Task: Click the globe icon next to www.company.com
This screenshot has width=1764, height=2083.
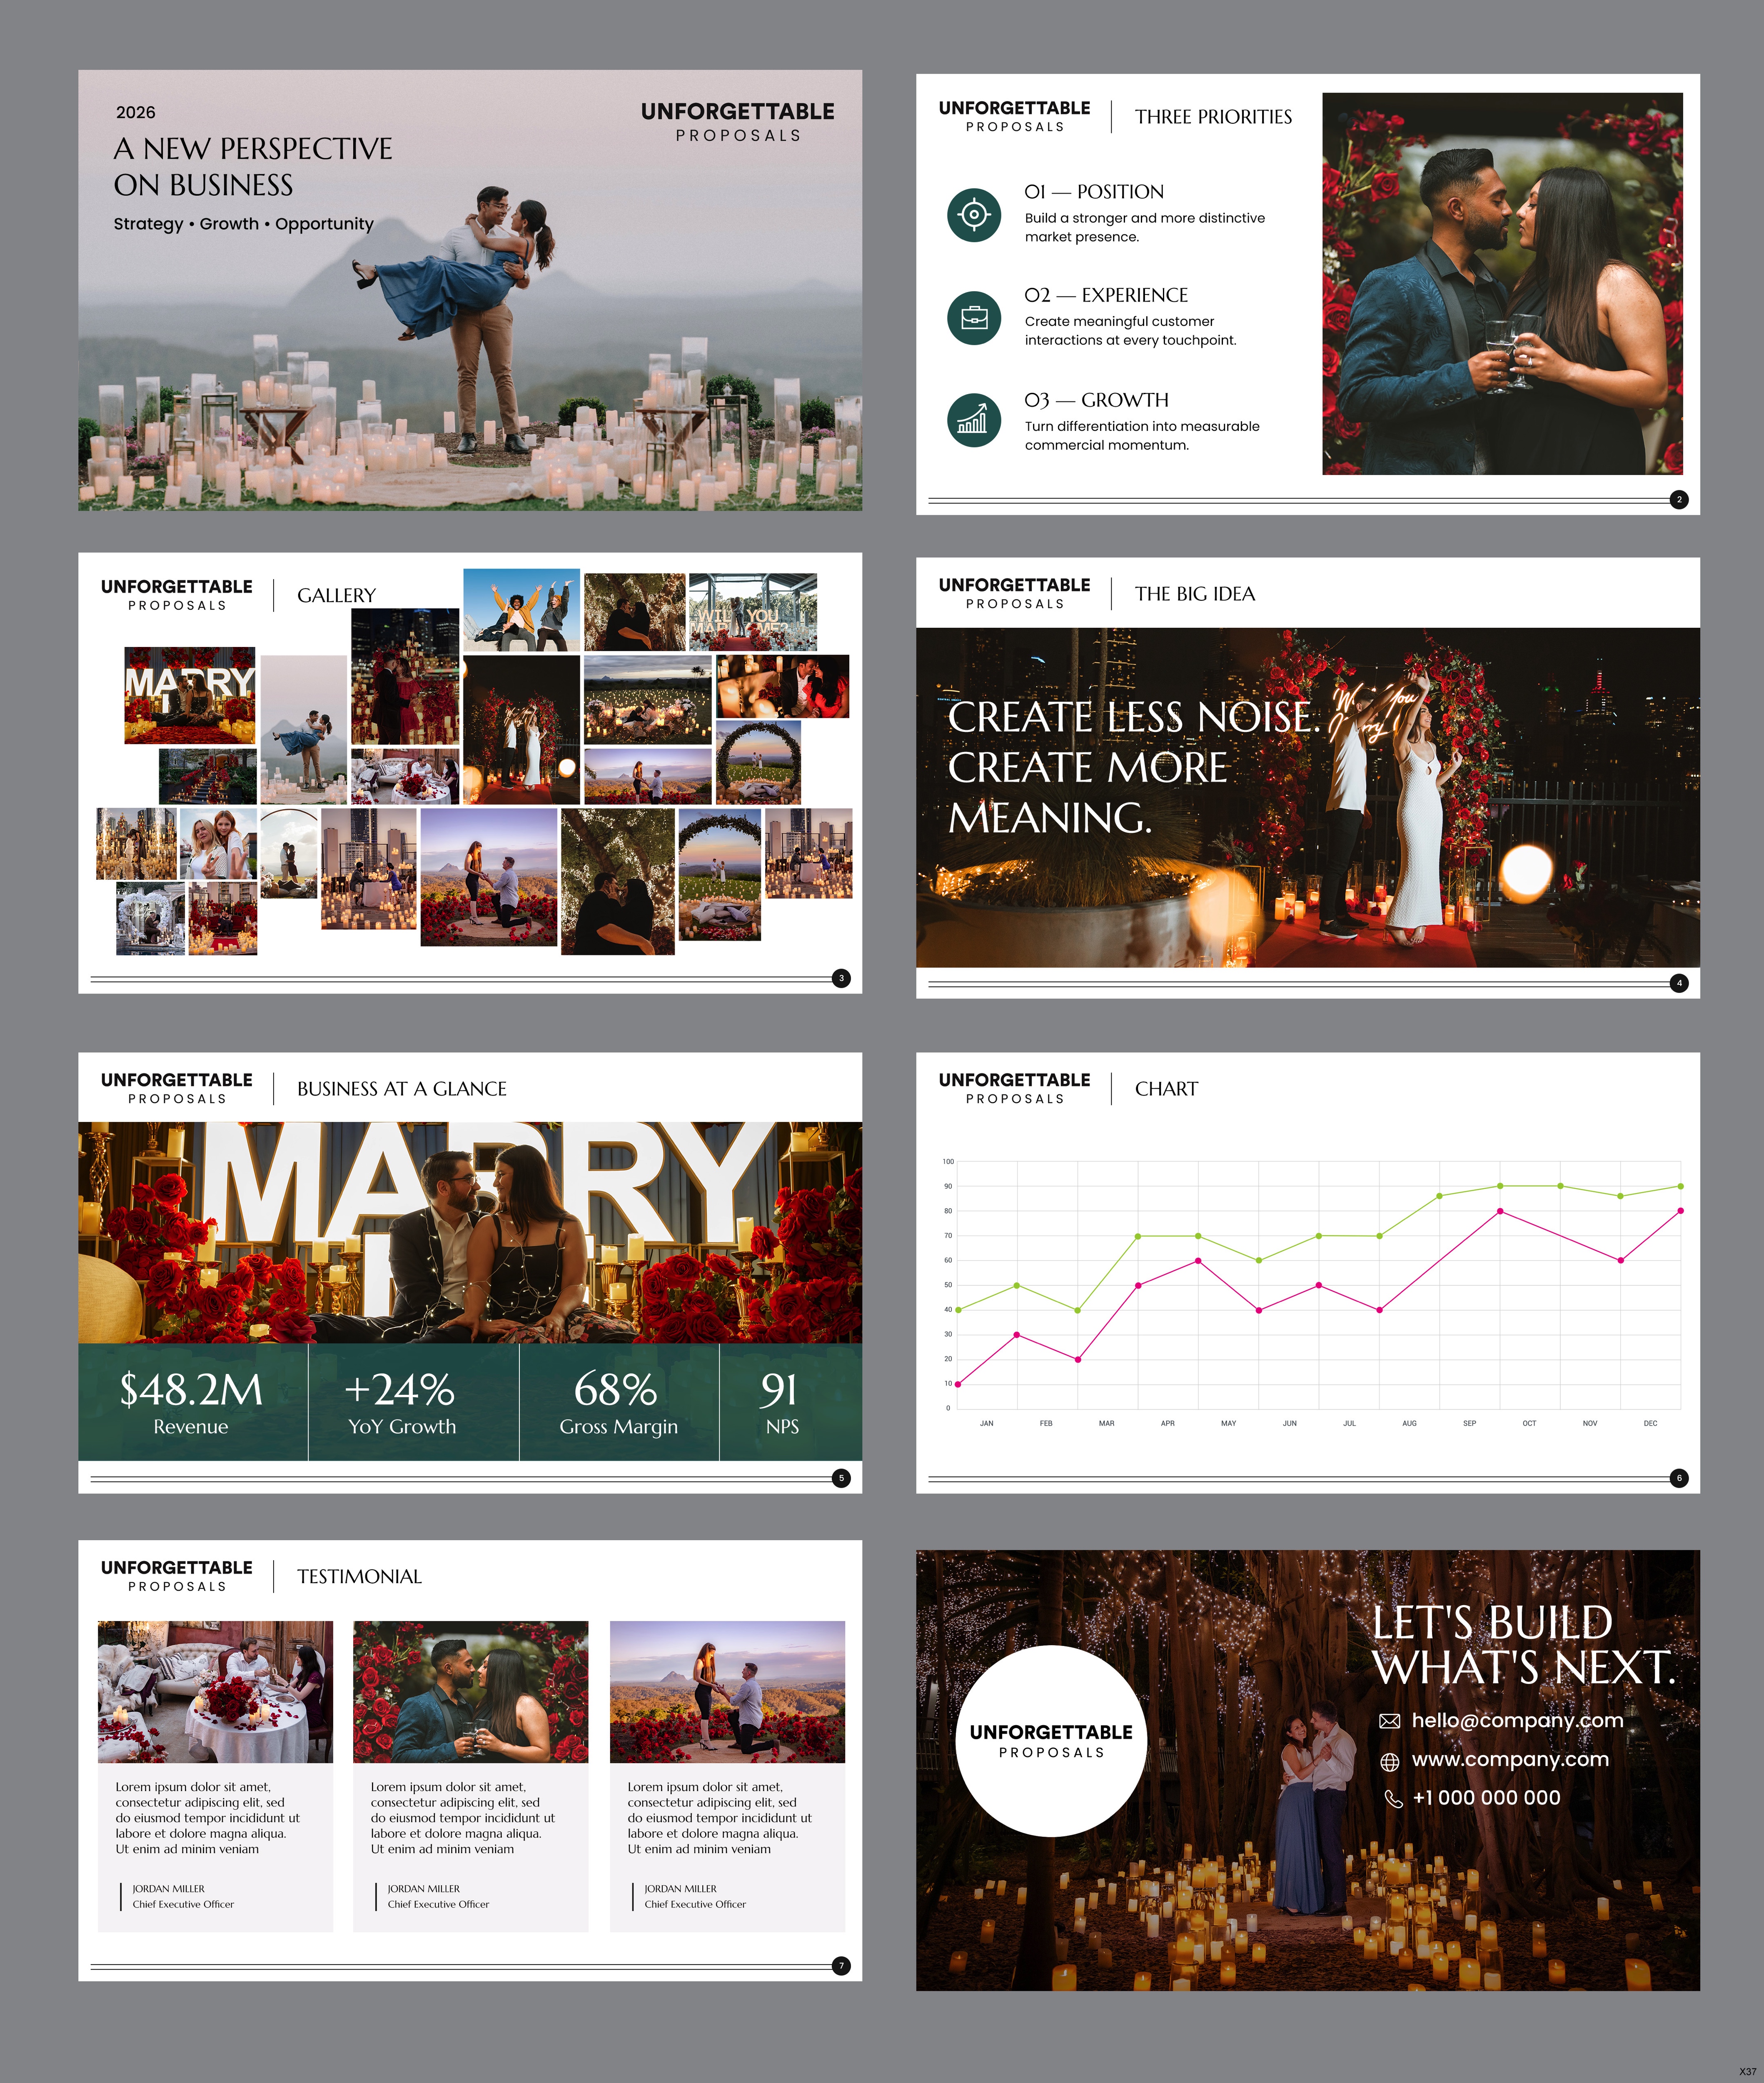Action: (x=1389, y=1761)
